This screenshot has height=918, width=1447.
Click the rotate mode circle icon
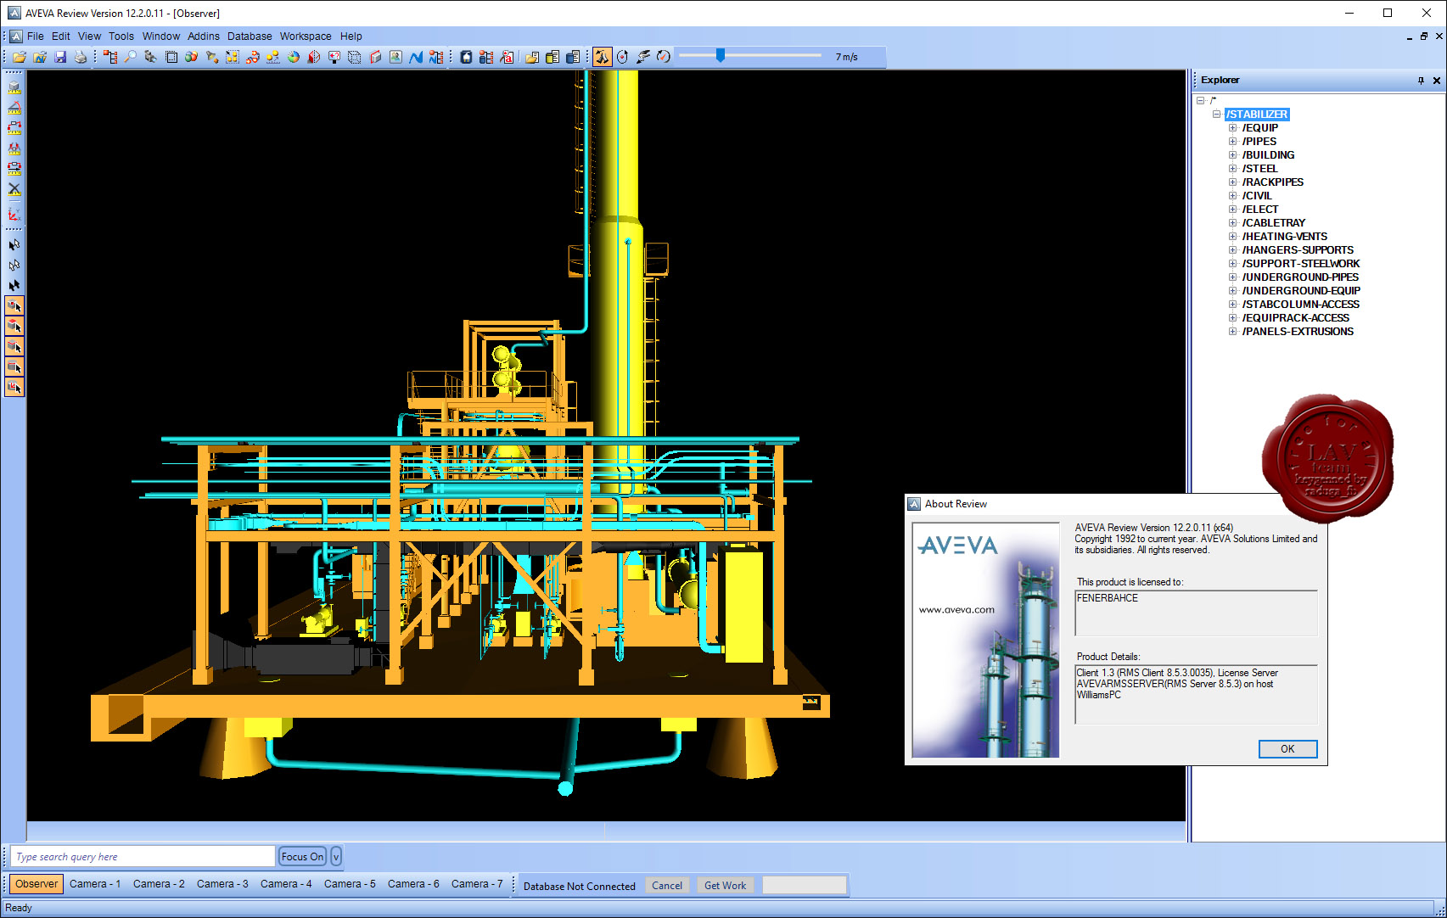click(622, 57)
